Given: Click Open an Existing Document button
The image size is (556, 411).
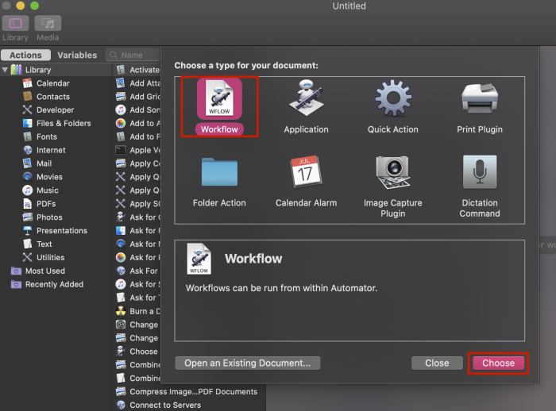Looking at the screenshot, I should 248,363.
